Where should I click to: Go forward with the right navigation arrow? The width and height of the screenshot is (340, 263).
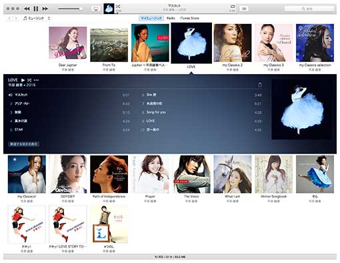(x=16, y=18)
